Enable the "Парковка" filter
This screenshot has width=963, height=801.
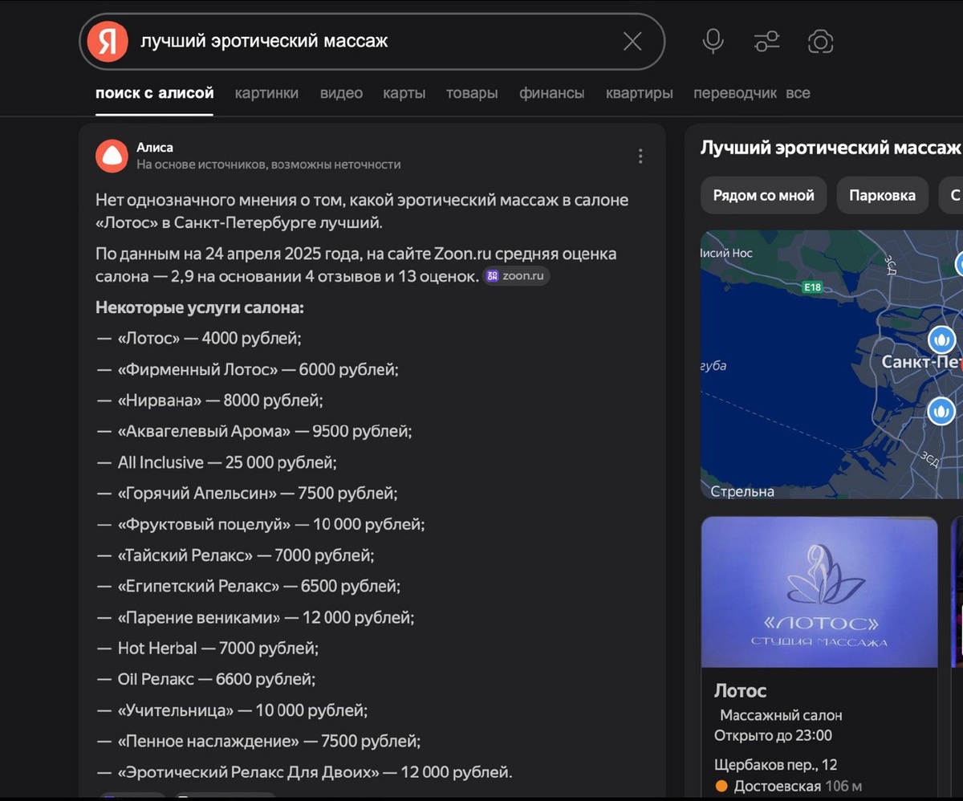click(x=882, y=195)
